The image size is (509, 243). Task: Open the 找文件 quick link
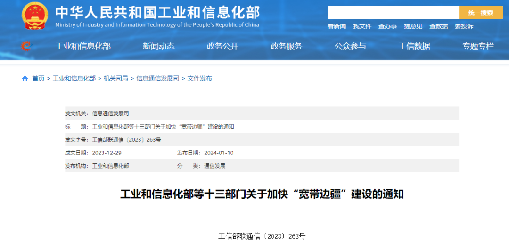point(362,26)
